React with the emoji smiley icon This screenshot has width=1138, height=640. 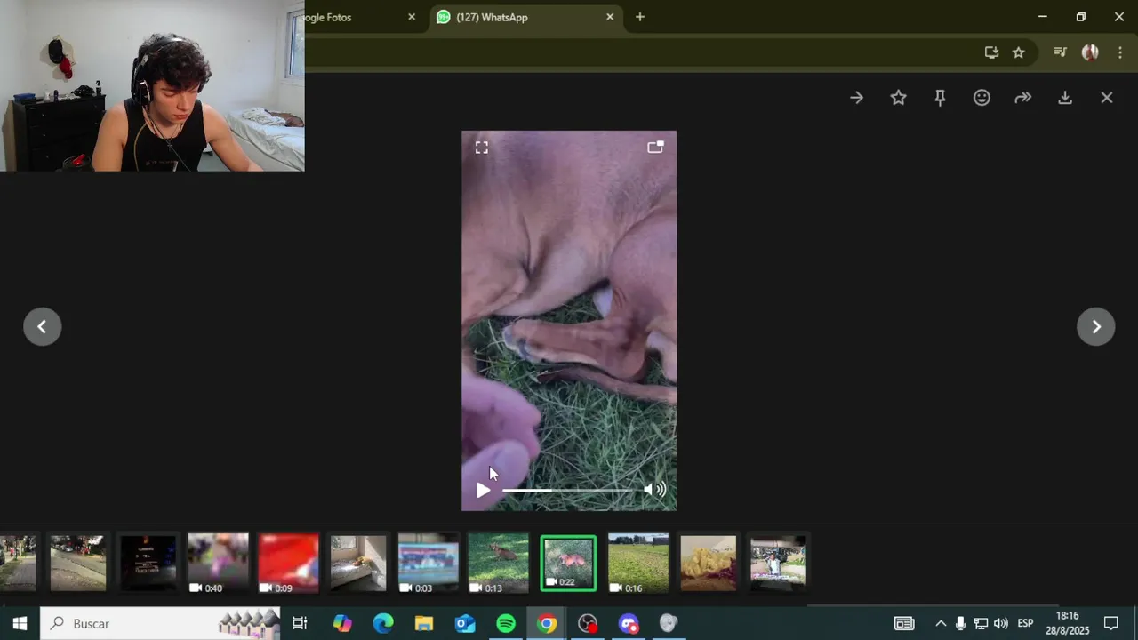[x=982, y=98]
